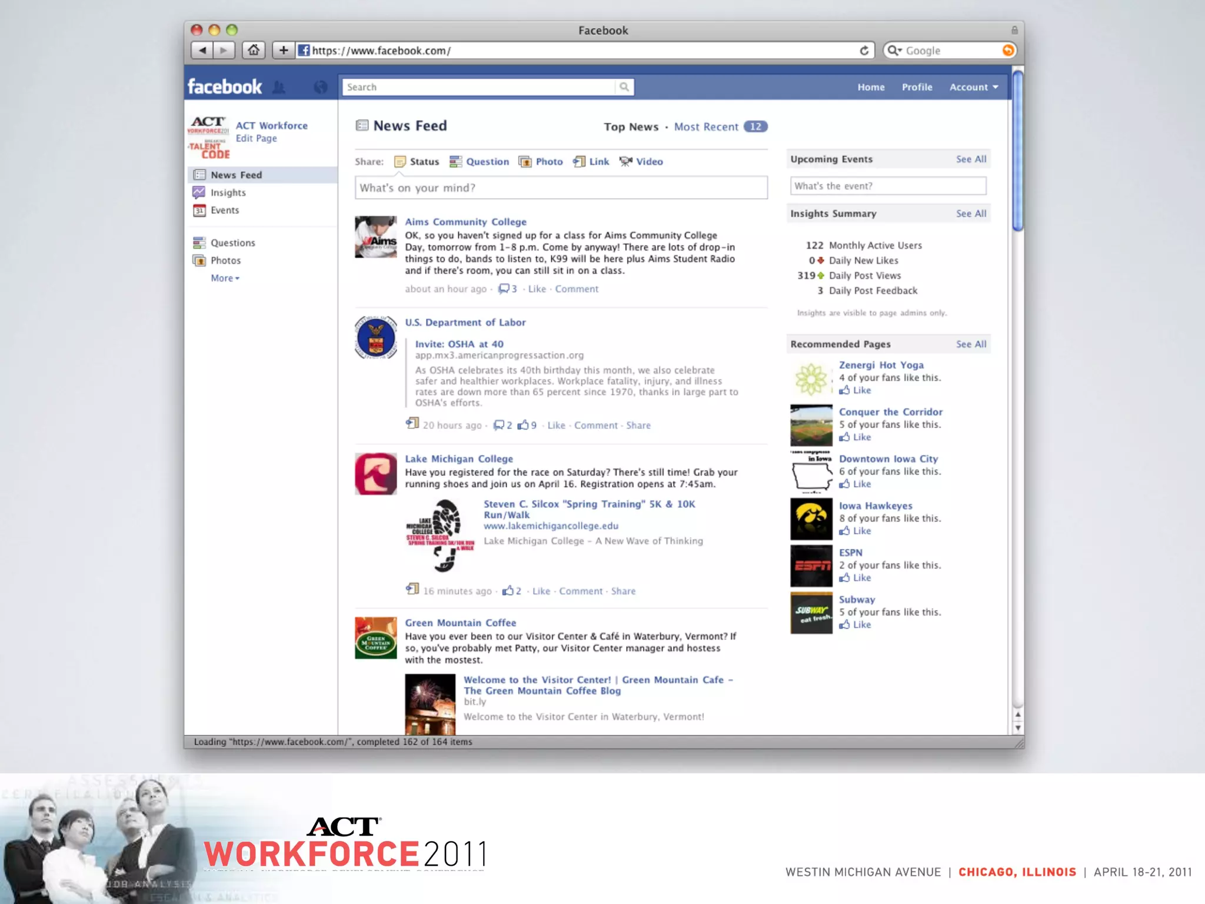Go to Profile in the Facebook header
This screenshot has width=1205, height=904.
tap(917, 87)
